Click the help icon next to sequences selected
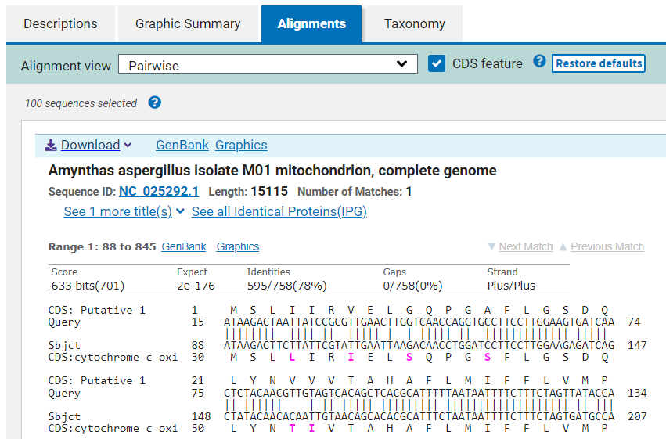Screen dimensions: 666x439 tap(154, 103)
